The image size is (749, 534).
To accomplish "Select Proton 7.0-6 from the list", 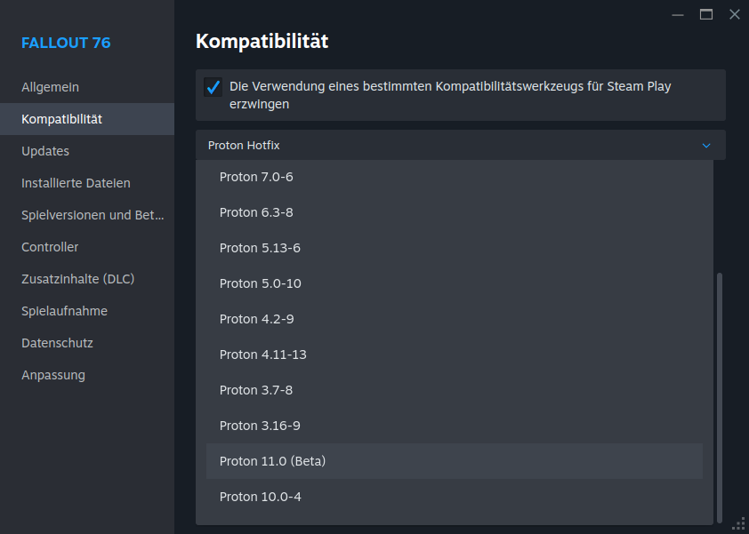I will coord(256,177).
